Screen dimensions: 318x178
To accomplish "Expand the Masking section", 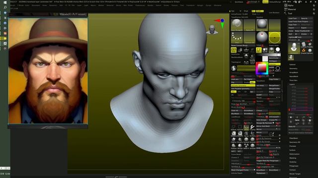I will [293, 158].
